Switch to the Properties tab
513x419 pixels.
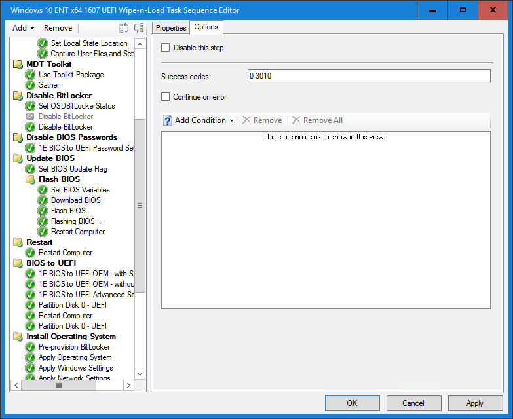pyautogui.click(x=171, y=28)
